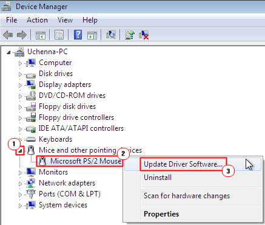The image size is (265, 225).
Task: Select the Floppy drive controllers label
Action: 76,117
